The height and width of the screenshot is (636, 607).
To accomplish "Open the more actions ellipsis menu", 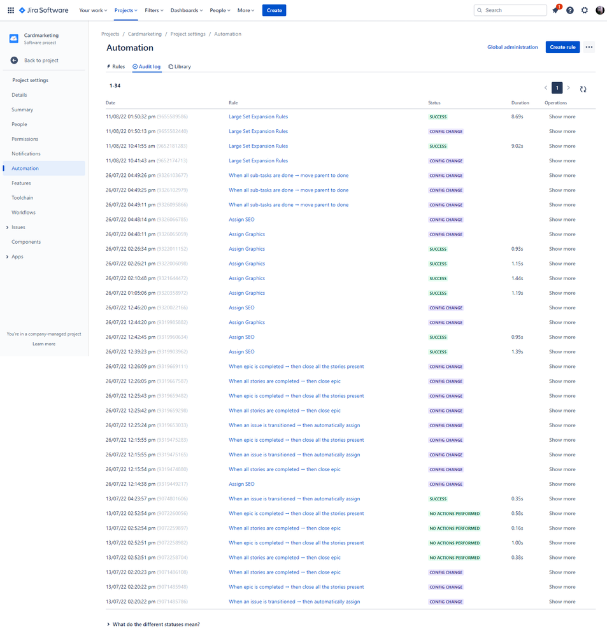I will click(x=589, y=47).
